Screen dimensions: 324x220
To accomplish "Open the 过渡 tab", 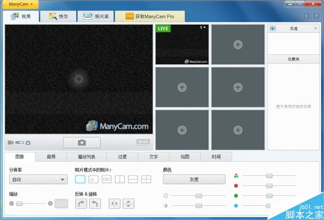I will (122, 157).
